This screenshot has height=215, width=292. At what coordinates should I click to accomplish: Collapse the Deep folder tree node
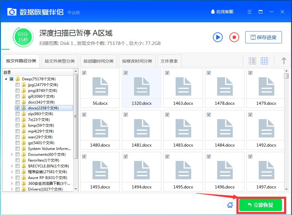tap(6, 79)
